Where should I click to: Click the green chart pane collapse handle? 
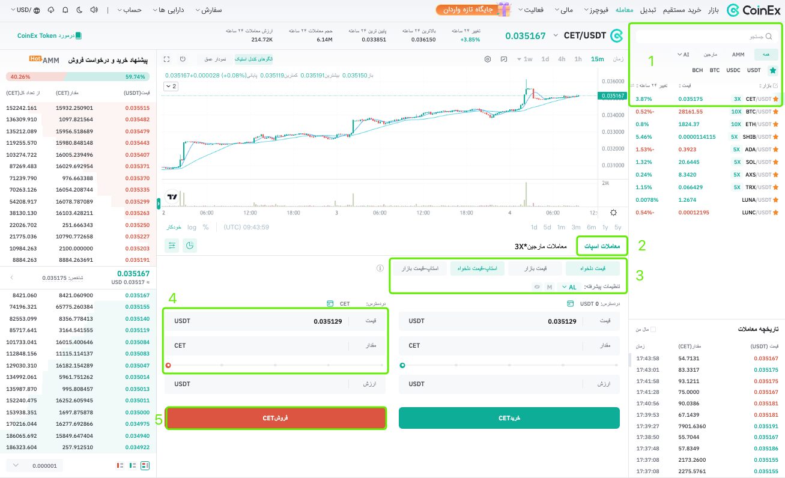tap(159, 203)
